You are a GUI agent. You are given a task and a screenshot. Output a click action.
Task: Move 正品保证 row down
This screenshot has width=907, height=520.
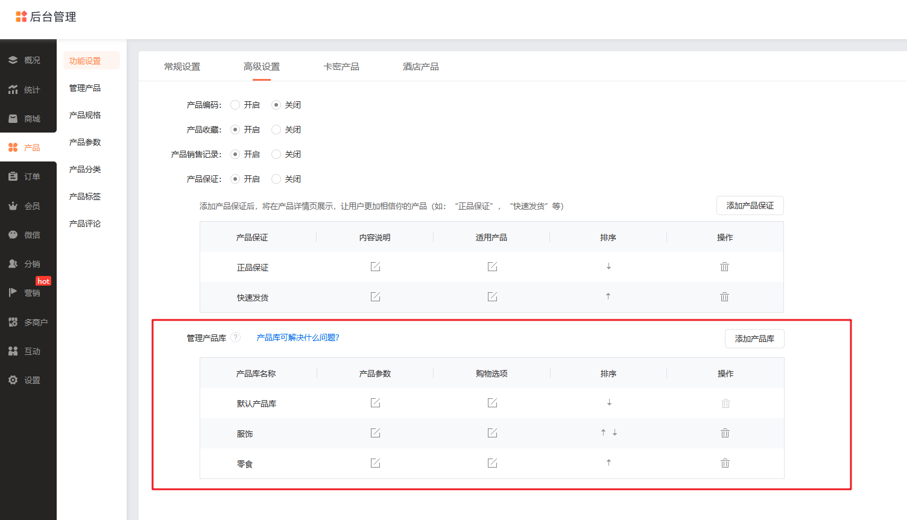[x=608, y=266]
